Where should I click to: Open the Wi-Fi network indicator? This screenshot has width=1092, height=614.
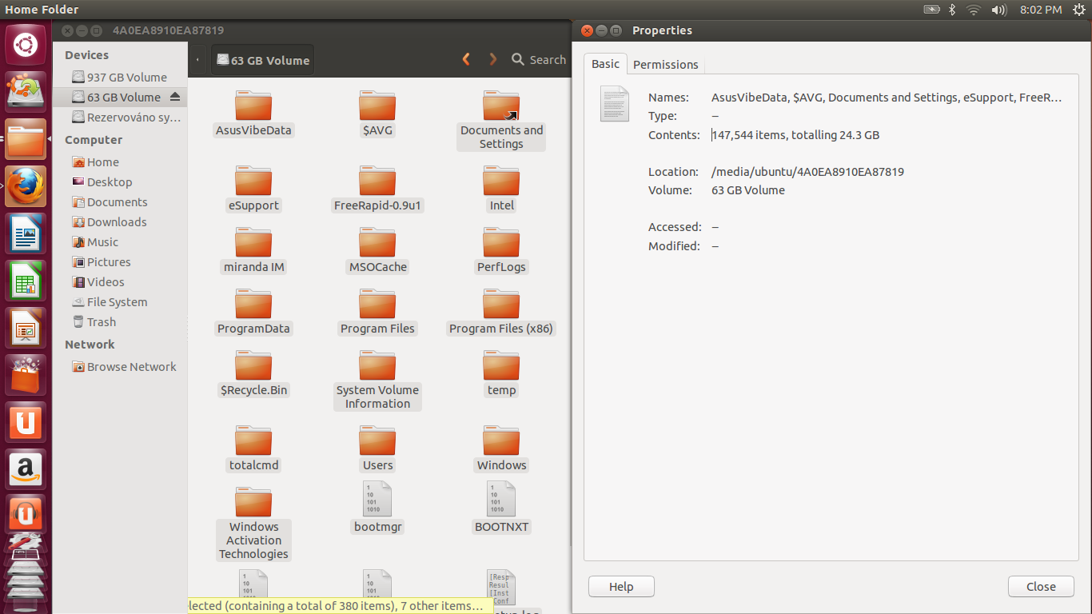point(973,10)
